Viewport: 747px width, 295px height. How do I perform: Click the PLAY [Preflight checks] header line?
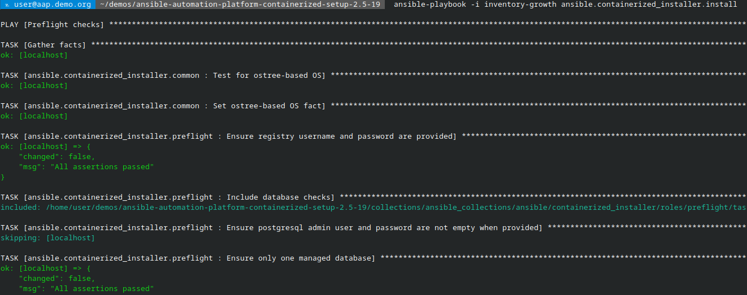[x=53, y=25]
